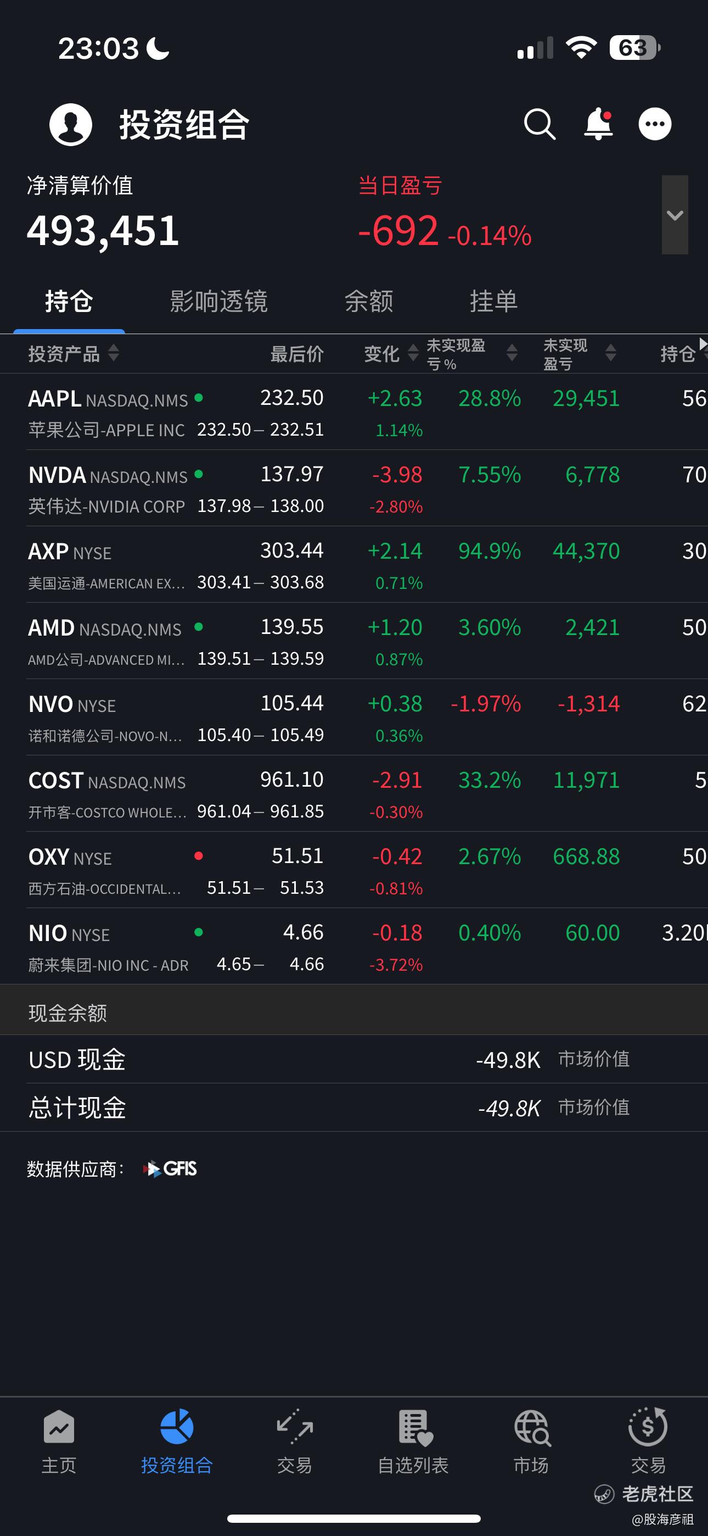This screenshot has height=1536, width=708.
Task: Expand the account summary chevron
Action: [675, 215]
